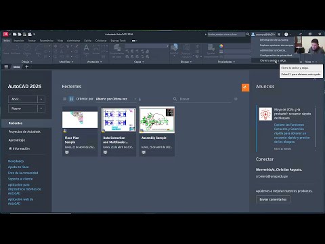This screenshot has width=325, height=244.
Task: Expand the Nuevo button dropdown arrow
Action: (41, 108)
